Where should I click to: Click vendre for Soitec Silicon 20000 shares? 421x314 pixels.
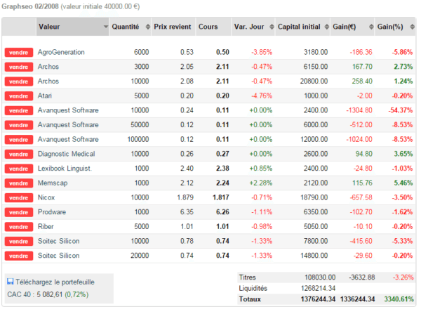pos(19,256)
